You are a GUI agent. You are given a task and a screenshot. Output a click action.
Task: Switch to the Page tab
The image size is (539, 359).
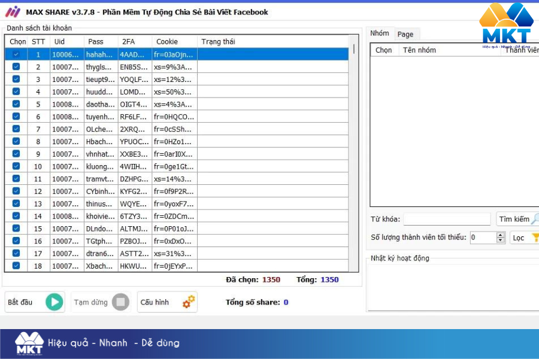pyautogui.click(x=405, y=34)
